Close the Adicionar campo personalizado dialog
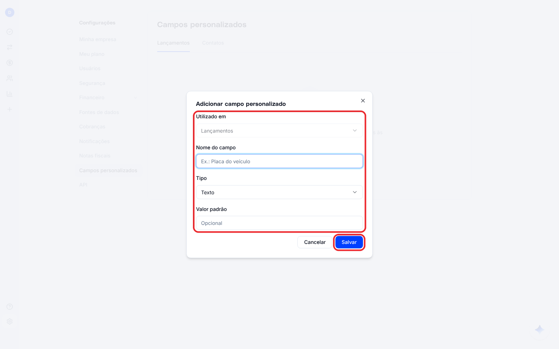The height and width of the screenshot is (349, 559). point(363,101)
